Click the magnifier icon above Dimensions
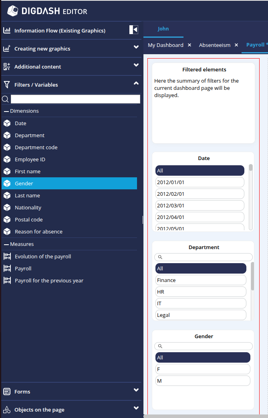The height and width of the screenshot is (418, 268). tap(5, 99)
